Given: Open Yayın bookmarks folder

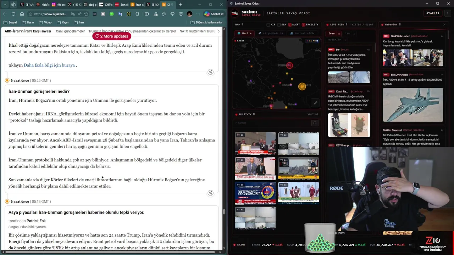Looking at the screenshot, I should [x=62, y=22].
